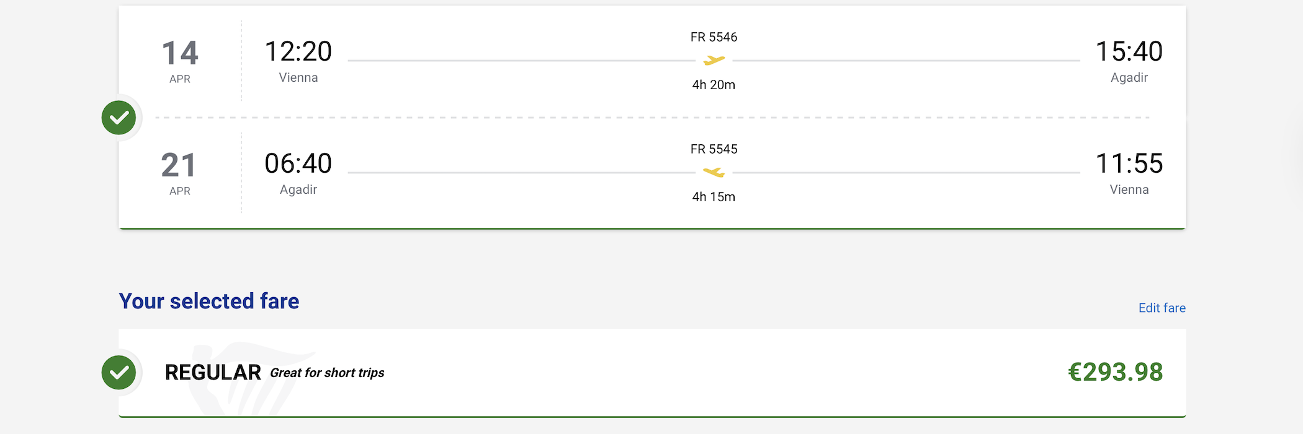1303x434 pixels.
Task: Click the "Great for short trips" tagline
Action: [x=327, y=373]
